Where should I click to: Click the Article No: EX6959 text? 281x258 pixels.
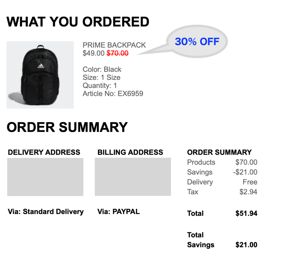click(113, 94)
